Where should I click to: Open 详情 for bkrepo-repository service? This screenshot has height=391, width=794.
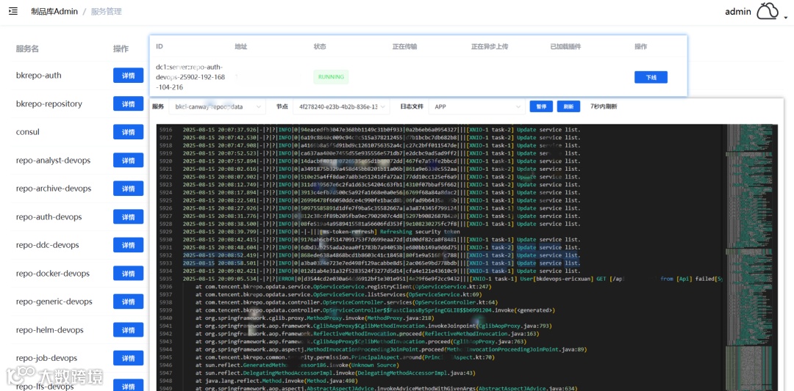click(128, 103)
